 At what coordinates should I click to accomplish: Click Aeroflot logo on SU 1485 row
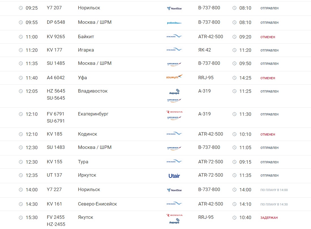(174, 64)
